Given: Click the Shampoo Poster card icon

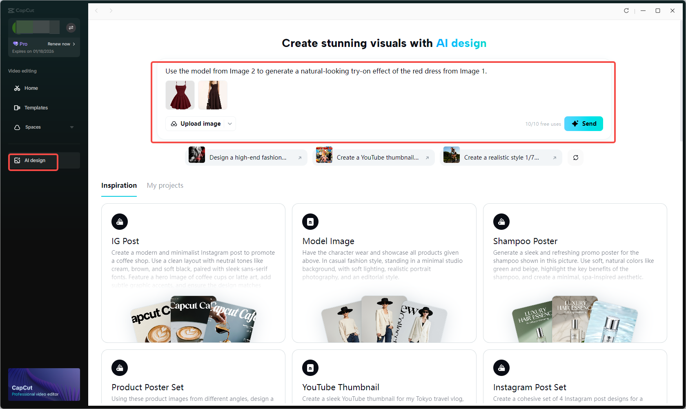Looking at the screenshot, I should 501,222.
